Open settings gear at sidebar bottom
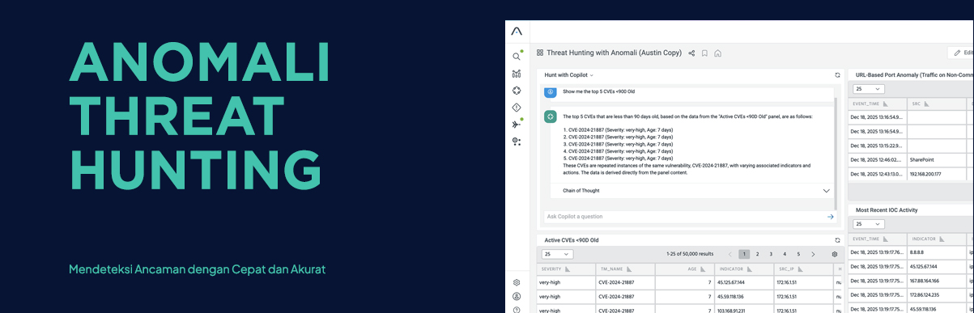Screen dimensions: 974x313 tap(517, 283)
